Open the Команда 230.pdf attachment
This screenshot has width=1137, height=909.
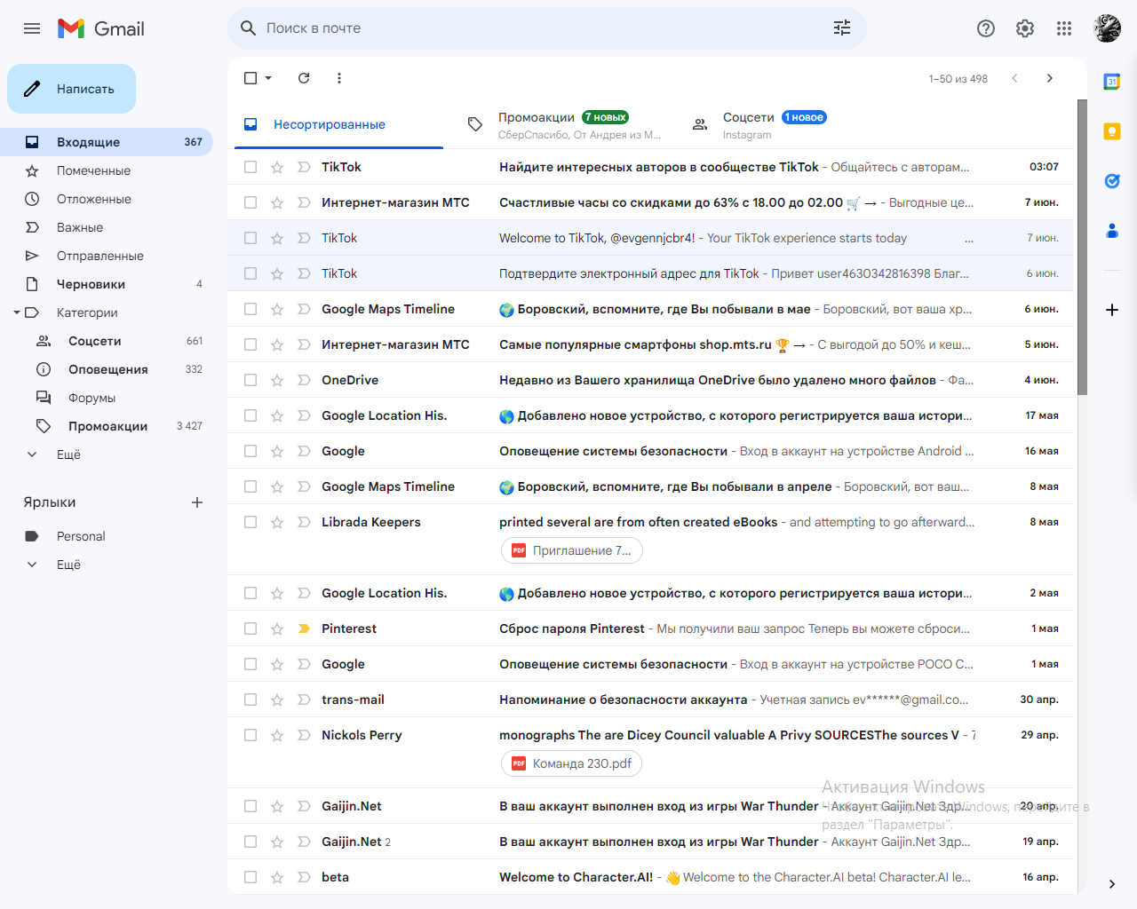click(x=572, y=763)
